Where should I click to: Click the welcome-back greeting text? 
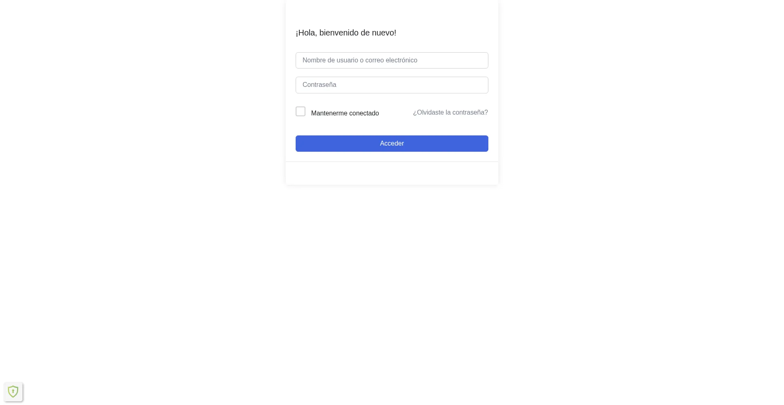tap(346, 33)
